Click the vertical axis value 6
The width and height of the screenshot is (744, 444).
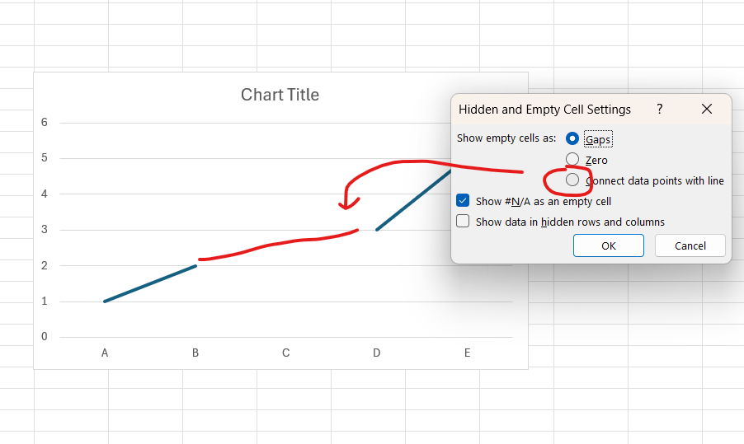pos(45,123)
